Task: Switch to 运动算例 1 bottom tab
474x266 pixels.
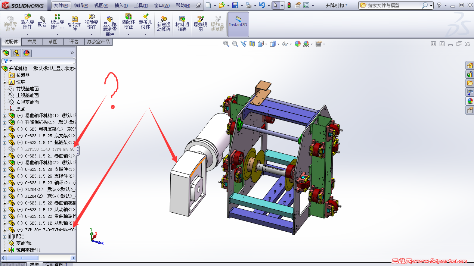Action: [x=58, y=264]
